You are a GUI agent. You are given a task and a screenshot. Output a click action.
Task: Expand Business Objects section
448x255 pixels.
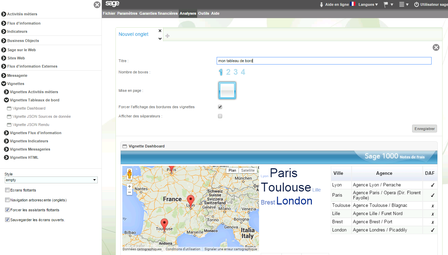[x=4, y=41]
